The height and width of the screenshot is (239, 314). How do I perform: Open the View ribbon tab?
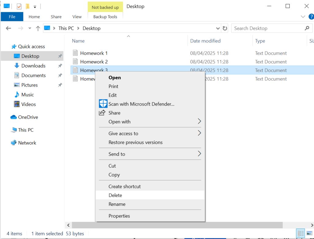tap(77, 17)
